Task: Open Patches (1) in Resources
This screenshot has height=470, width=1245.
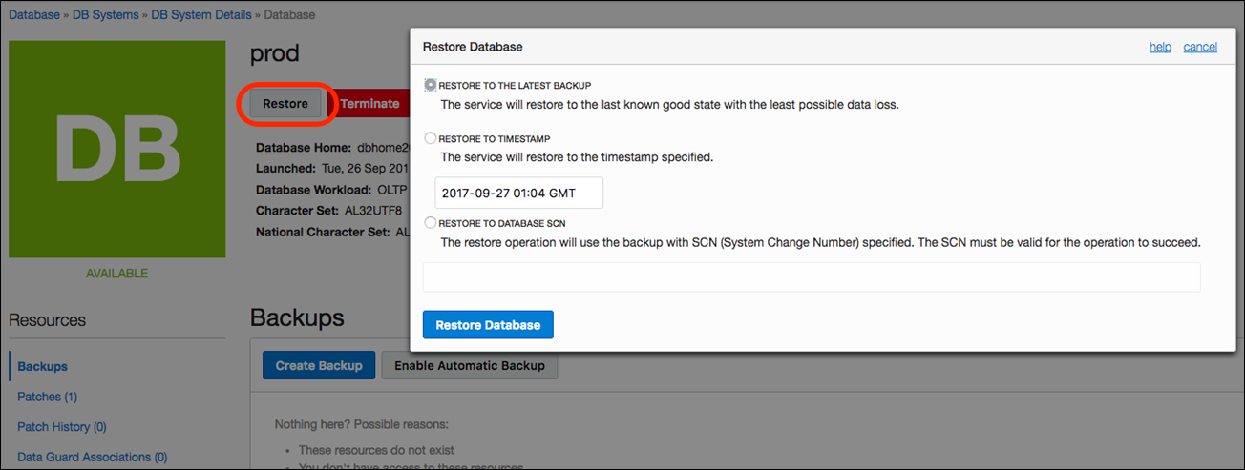Action: coord(47,397)
